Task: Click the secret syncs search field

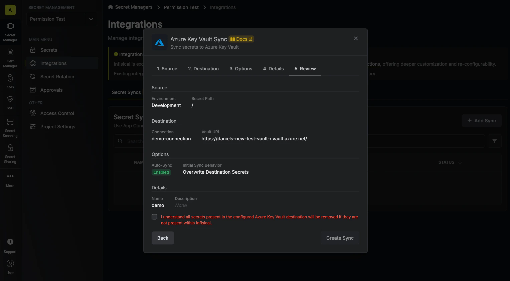Action: [299, 141]
